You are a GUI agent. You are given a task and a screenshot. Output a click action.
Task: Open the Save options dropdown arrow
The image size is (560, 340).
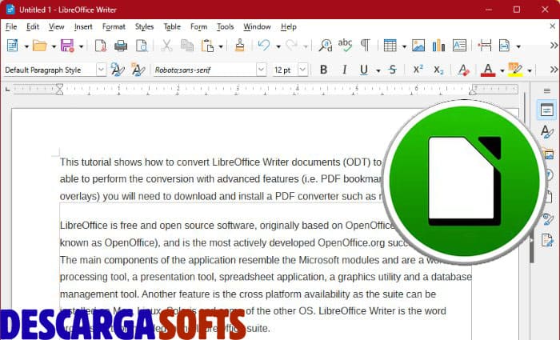click(x=81, y=46)
